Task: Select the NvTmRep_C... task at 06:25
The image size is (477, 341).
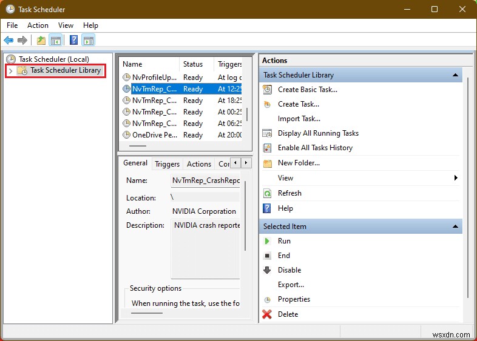Action: (x=182, y=124)
